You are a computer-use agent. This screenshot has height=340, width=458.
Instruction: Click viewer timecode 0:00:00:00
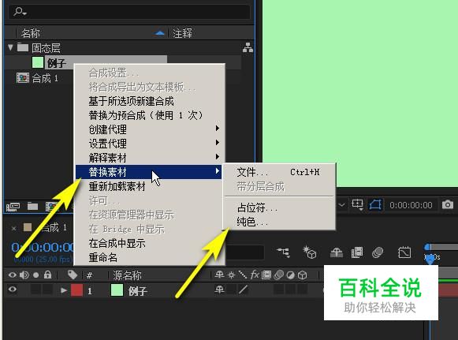tap(411, 205)
